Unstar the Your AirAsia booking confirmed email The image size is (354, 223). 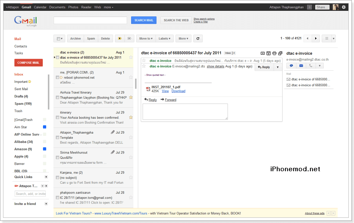(x=131, y=117)
